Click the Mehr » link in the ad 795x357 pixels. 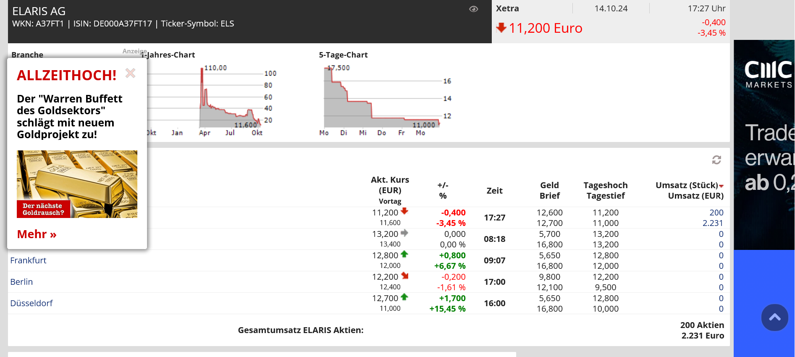pyautogui.click(x=37, y=234)
